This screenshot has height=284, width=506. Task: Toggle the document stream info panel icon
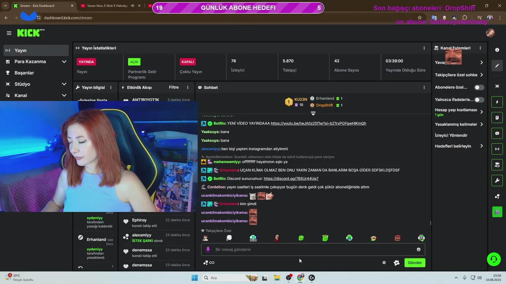tap(497, 118)
